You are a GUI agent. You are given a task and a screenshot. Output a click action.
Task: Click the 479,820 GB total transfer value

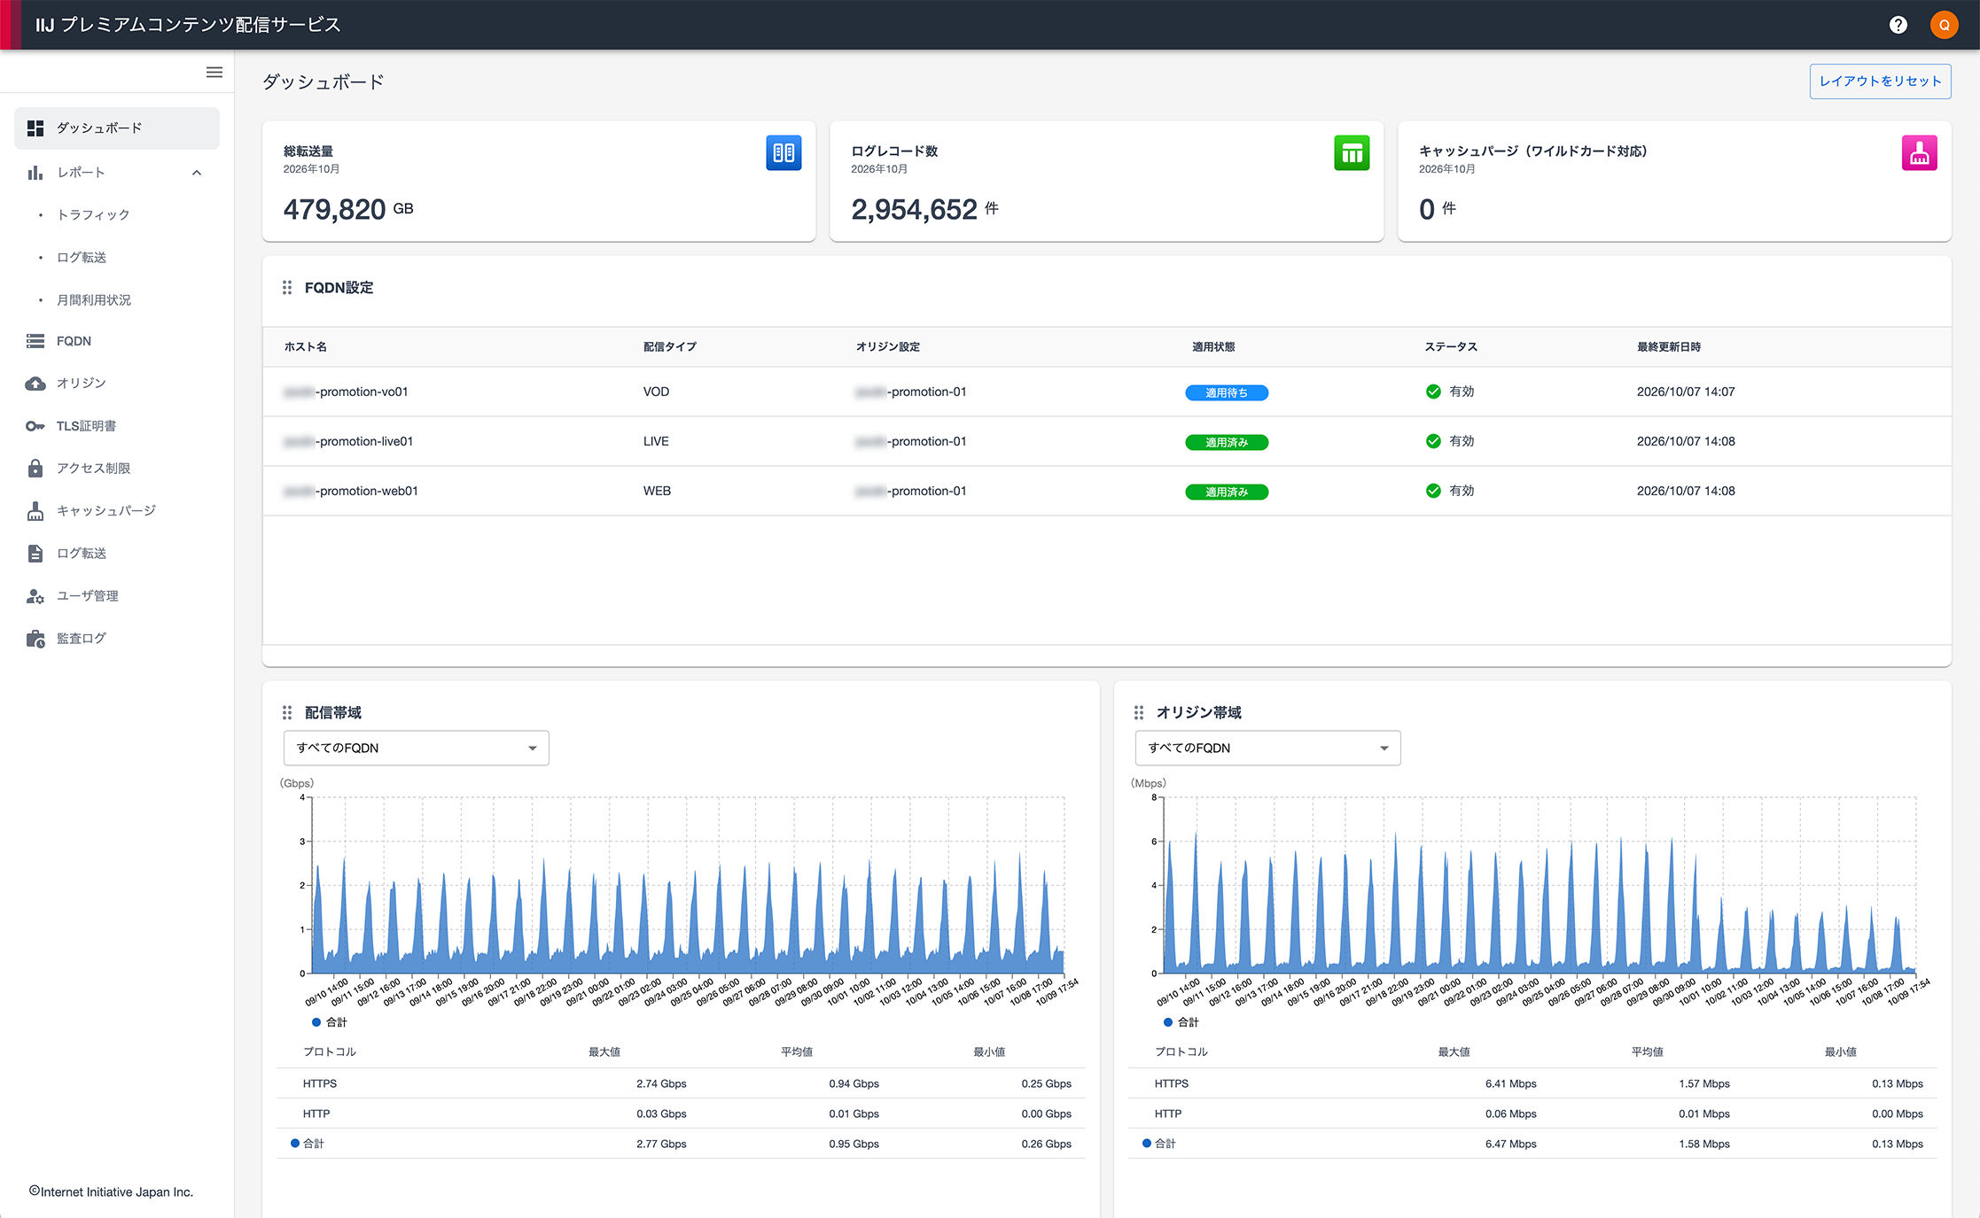point(348,210)
